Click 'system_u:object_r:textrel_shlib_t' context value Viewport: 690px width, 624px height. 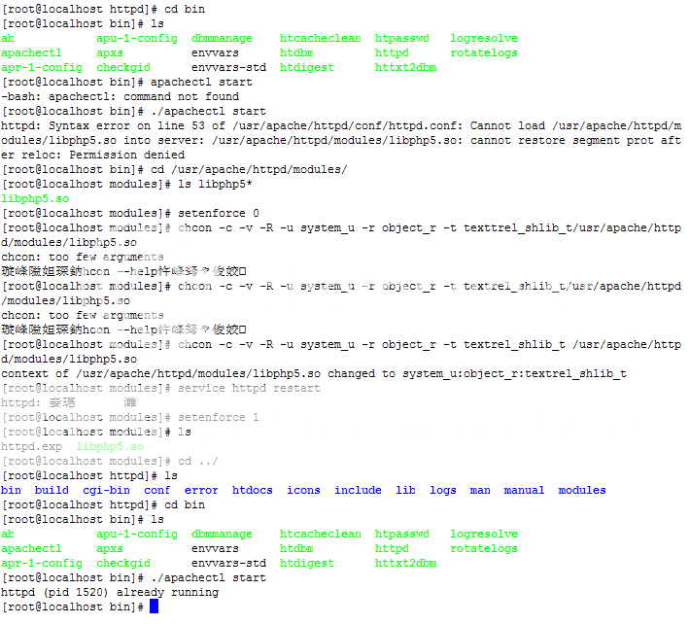(514, 373)
